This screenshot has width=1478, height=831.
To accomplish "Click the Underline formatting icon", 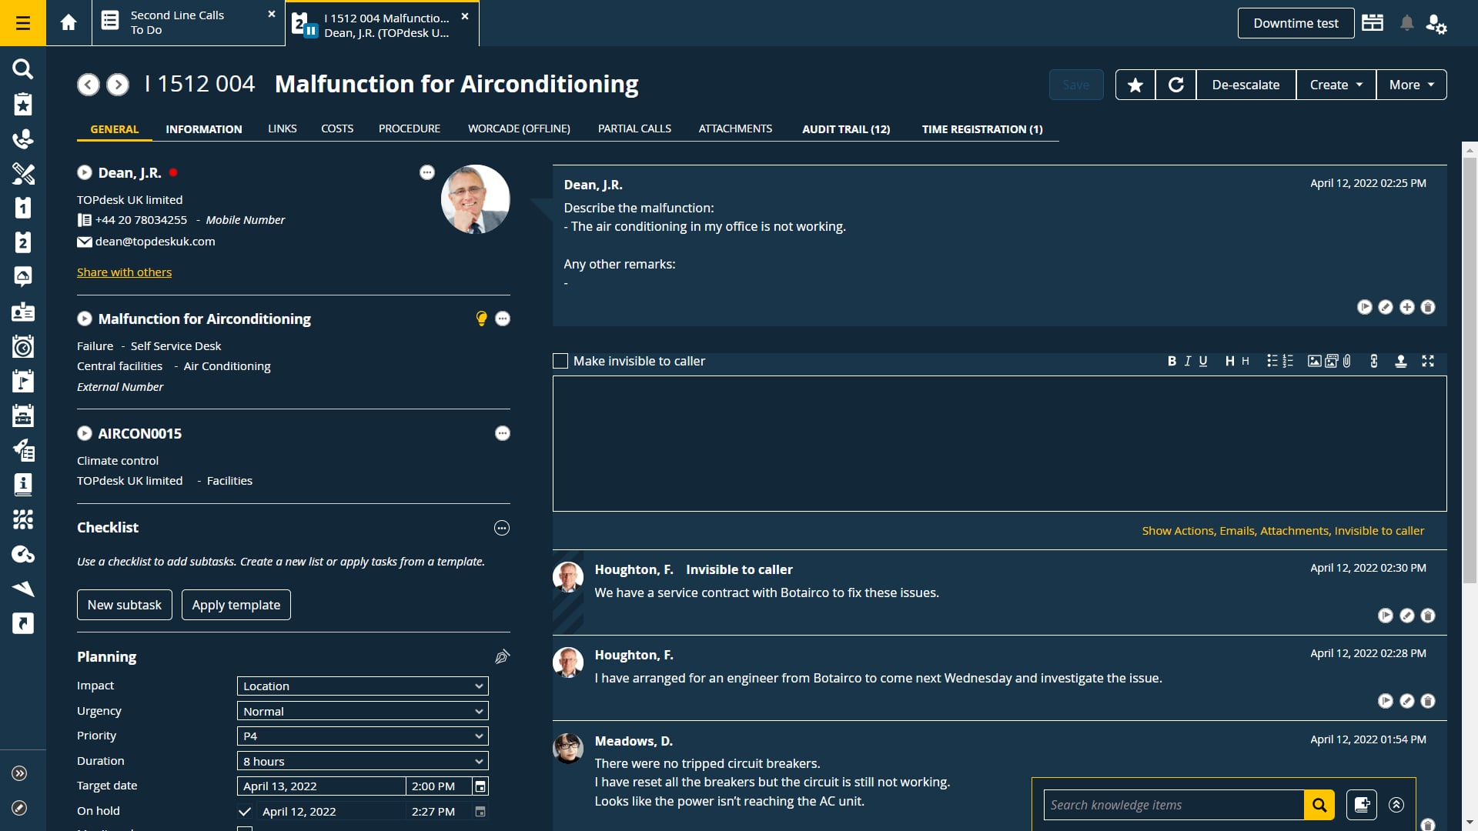I will [1203, 361].
